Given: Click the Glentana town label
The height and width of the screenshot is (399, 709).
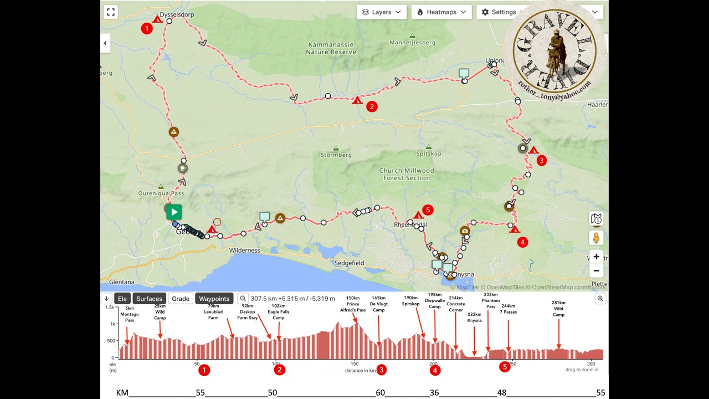Looking at the screenshot, I should click(x=122, y=282).
